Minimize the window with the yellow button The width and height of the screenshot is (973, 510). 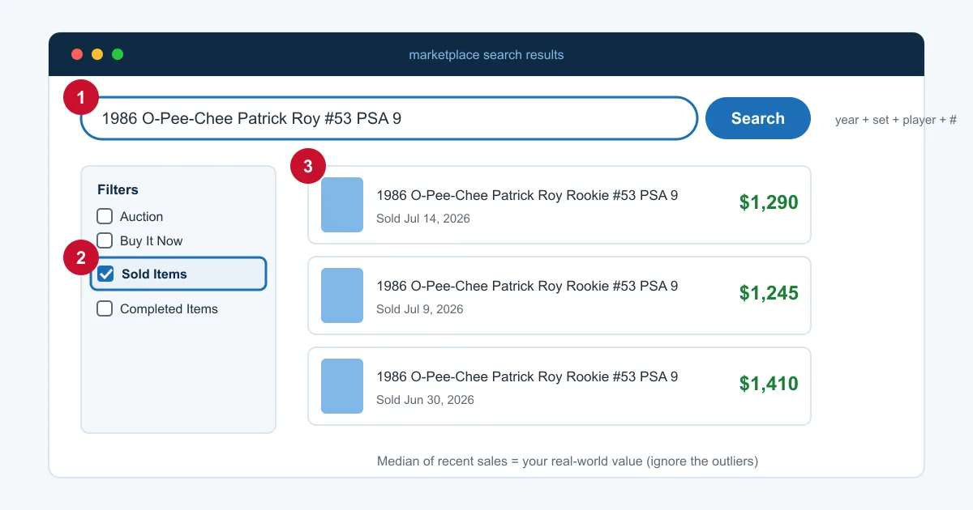pyautogui.click(x=97, y=54)
